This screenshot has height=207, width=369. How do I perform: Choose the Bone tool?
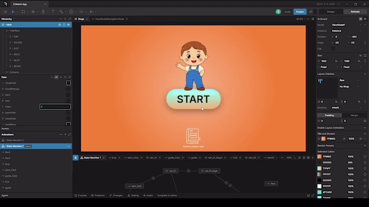(61, 12)
